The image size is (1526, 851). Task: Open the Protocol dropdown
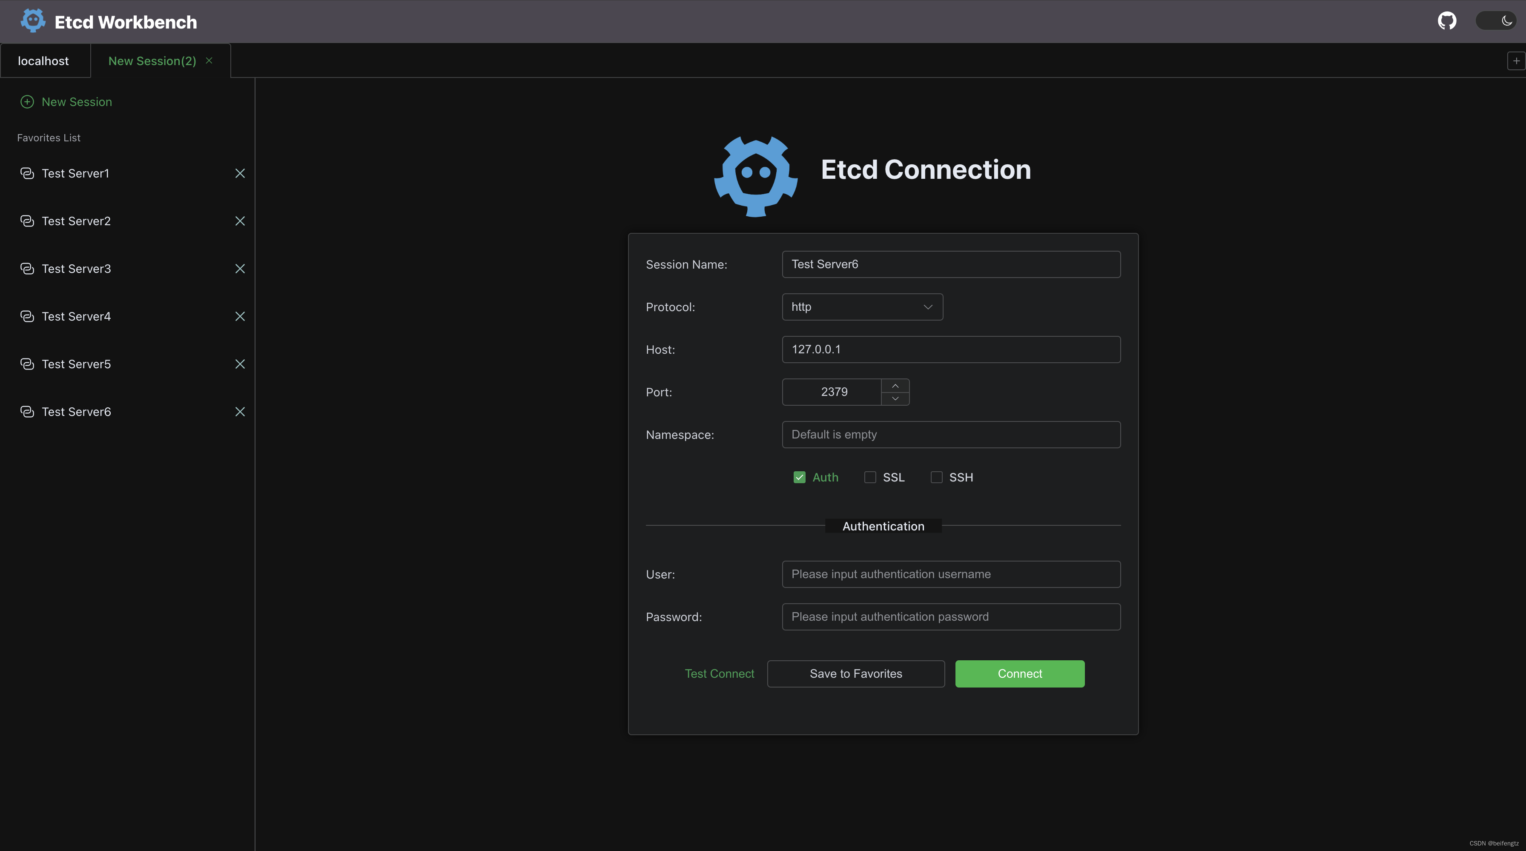pyautogui.click(x=862, y=307)
